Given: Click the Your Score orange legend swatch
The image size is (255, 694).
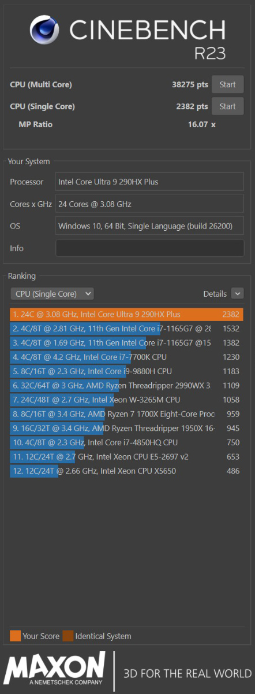Looking at the screenshot, I should 16,636.
